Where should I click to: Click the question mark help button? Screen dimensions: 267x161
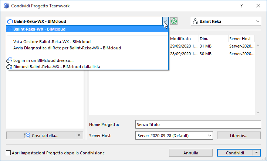tap(241, 6)
